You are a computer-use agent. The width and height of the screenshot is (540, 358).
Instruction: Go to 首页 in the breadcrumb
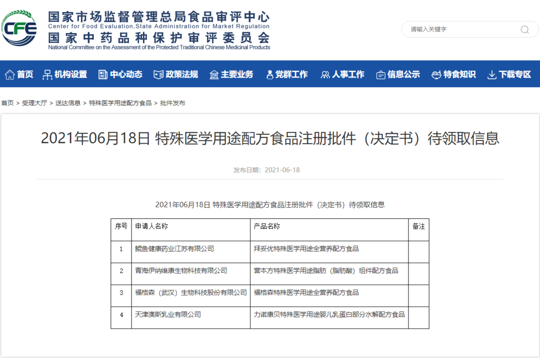click(x=7, y=103)
